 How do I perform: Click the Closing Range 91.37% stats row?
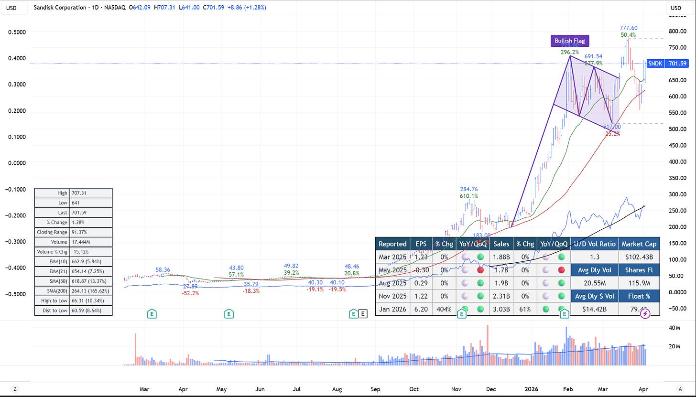(x=74, y=232)
